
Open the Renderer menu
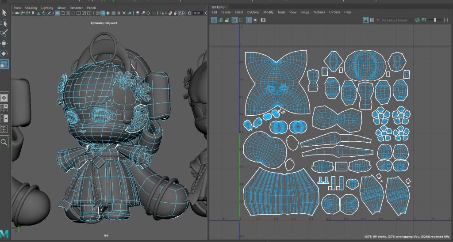pyautogui.click(x=76, y=8)
